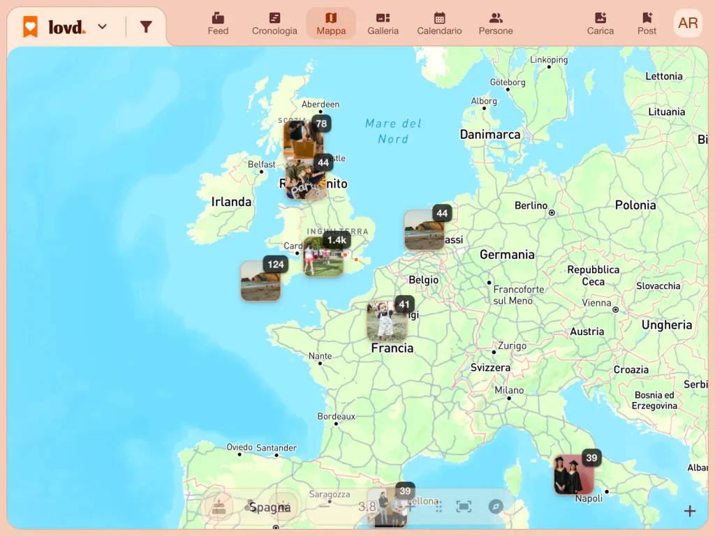This screenshot has height=536, width=715.
Task: Open the 39-photo graduation cluster near Napoli
Action: coord(574,475)
